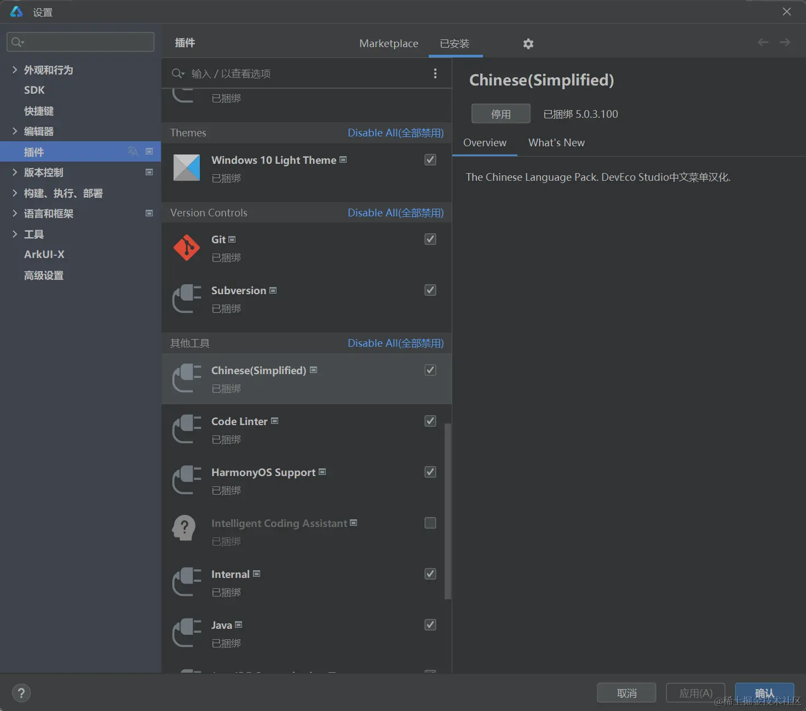Click the Git plugin logo icon
This screenshot has width=806, height=711.
point(187,248)
